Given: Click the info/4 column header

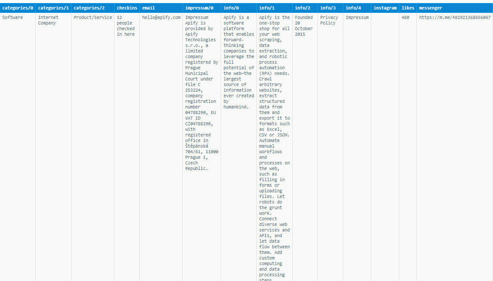Looking at the screenshot, I should point(357,8).
